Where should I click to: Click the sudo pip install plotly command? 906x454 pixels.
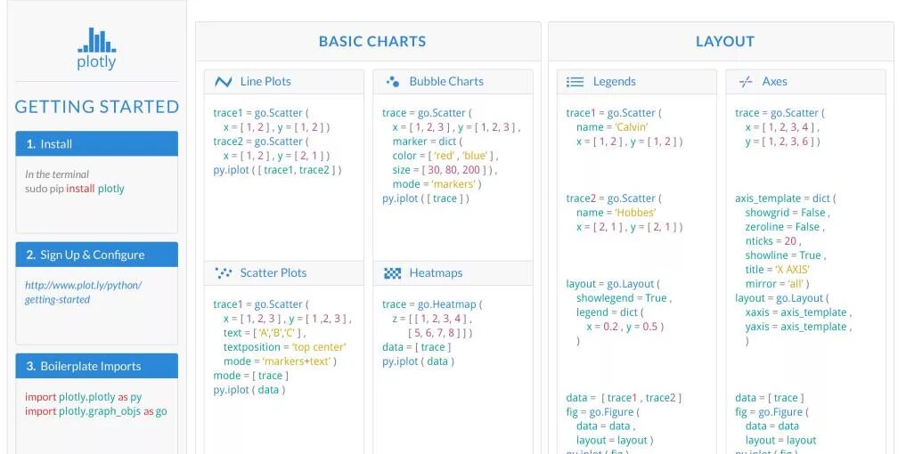75,189
